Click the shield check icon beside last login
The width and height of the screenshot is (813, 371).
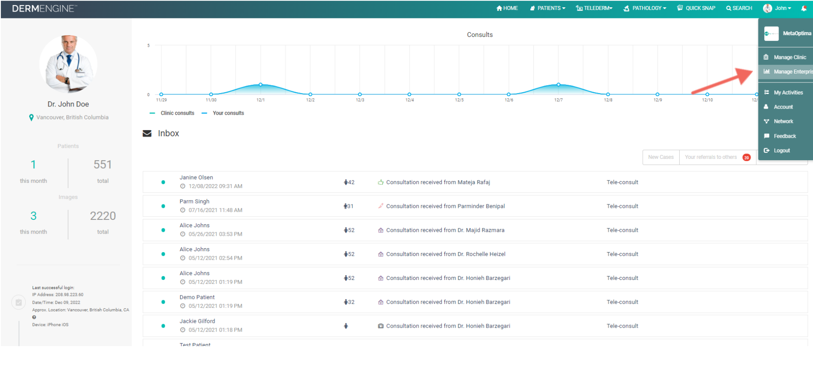18,302
